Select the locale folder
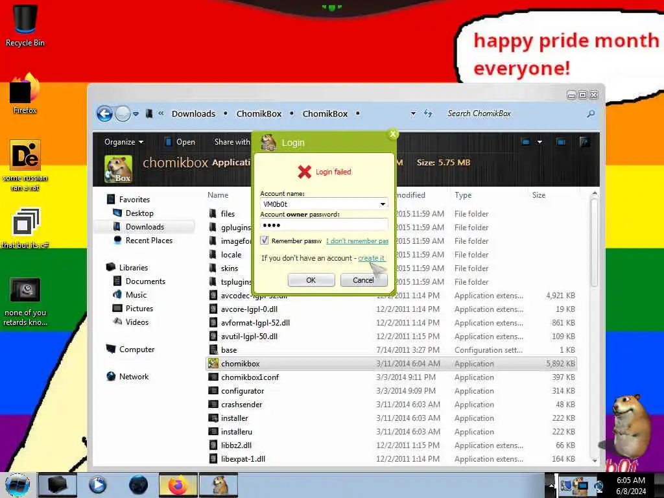 [x=231, y=254]
